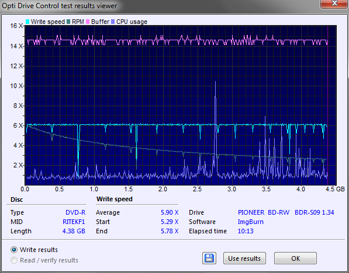Viewport: 349px width, 273px height.
Task: Click the DVD-R disc type value
Action: point(75,212)
